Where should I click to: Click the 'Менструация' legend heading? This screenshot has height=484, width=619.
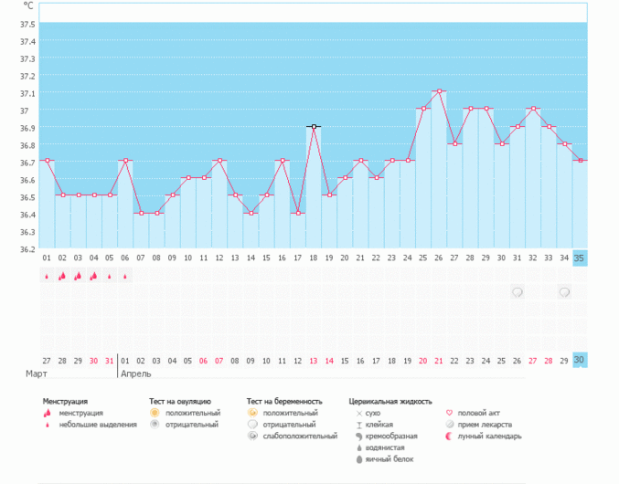[65, 401]
